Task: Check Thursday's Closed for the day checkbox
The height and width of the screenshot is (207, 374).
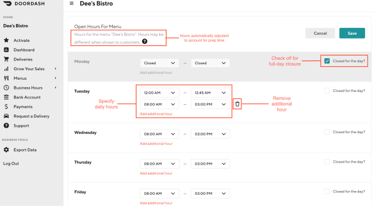Action: click(327, 162)
